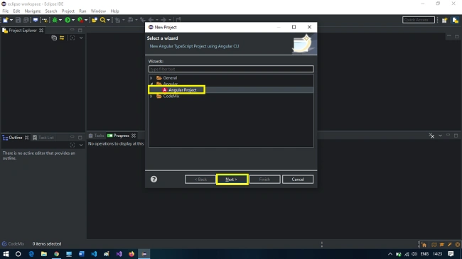Viewport: 462px width, 259px height.
Task: Open the Edit menu
Action: pyautogui.click(x=16, y=11)
